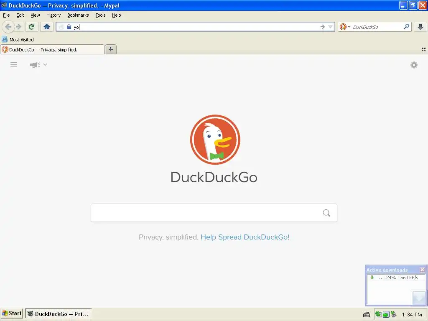
Task: Open the hamburger menu on DuckDuckGo page
Action: click(14, 65)
